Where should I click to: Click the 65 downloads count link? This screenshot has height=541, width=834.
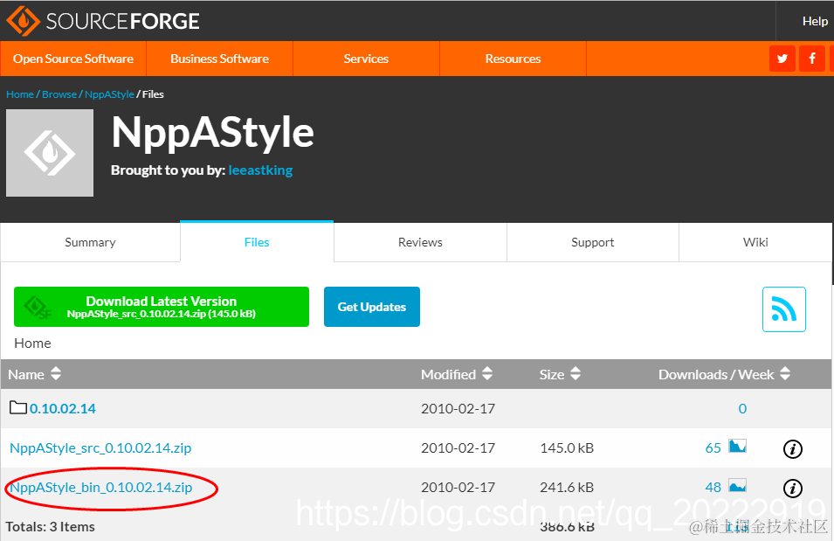click(713, 447)
